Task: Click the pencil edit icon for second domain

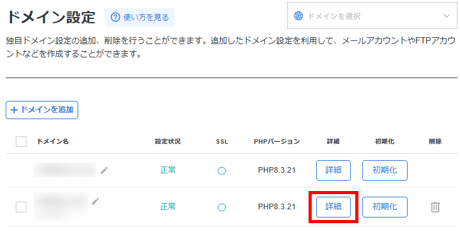Action: 95,201
